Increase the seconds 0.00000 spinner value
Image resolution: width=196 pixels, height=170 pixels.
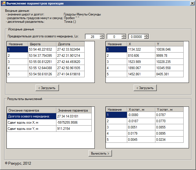pos(146,35)
